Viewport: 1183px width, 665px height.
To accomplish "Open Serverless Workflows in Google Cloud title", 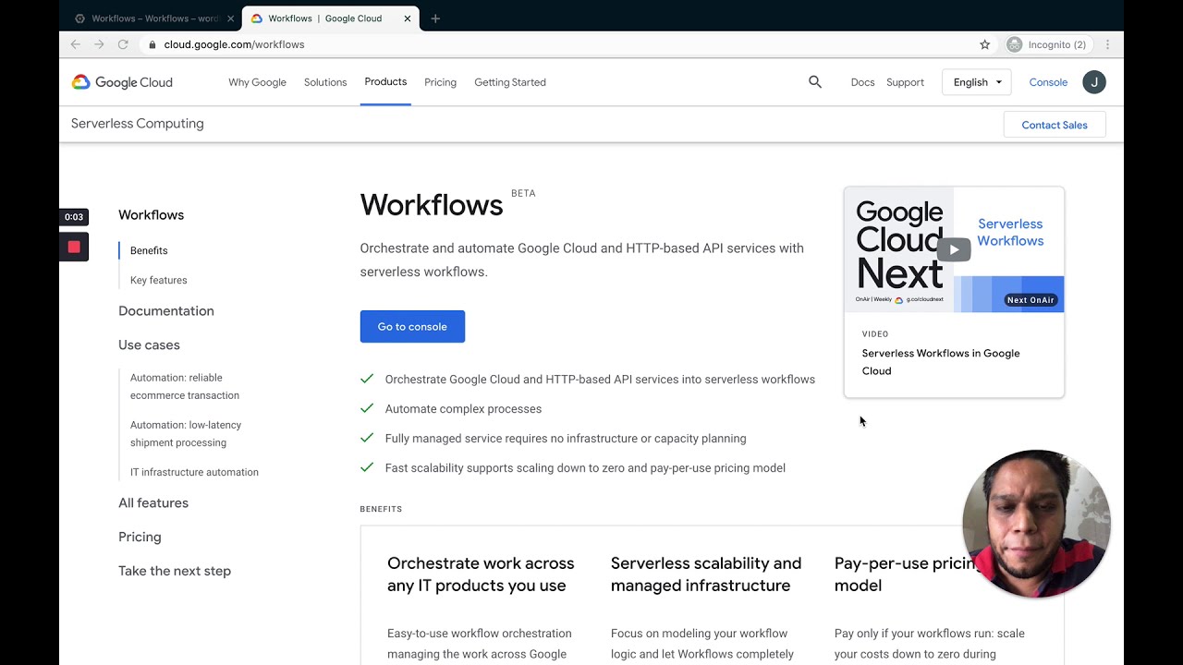I will coord(941,362).
